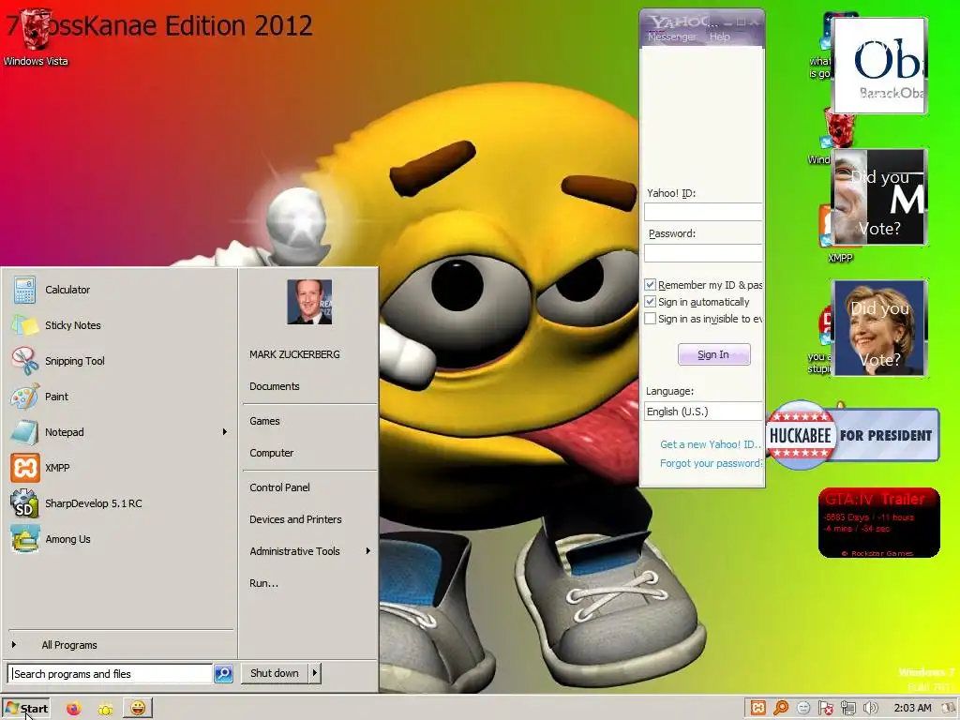Toggle 'Remember my ID & password' checkbox
The height and width of the screenshot is (720, 960).
pyautogui.click(x=651, y=285)
